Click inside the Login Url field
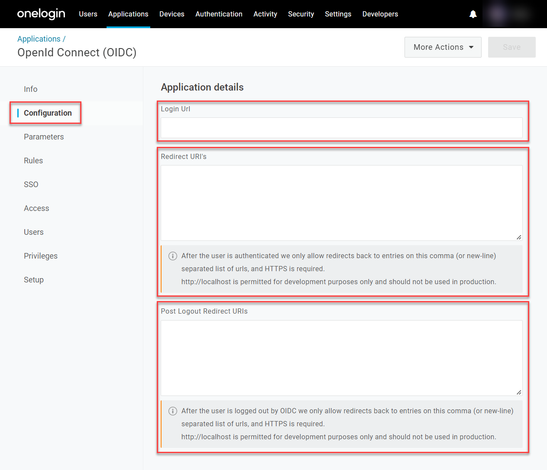This screenshot has height=470, width=547. coord(342,127)
